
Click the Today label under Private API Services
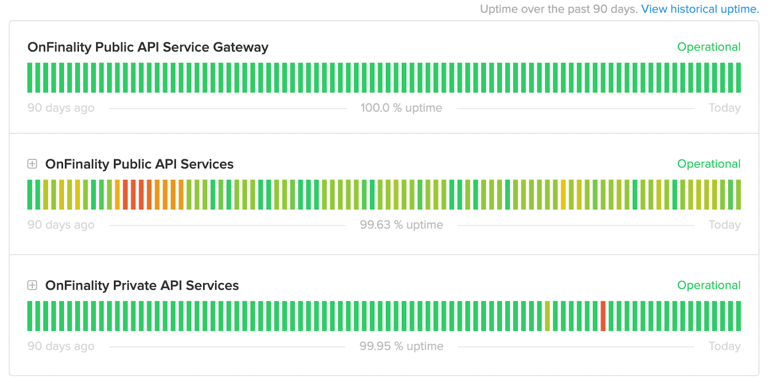point(724,346)
